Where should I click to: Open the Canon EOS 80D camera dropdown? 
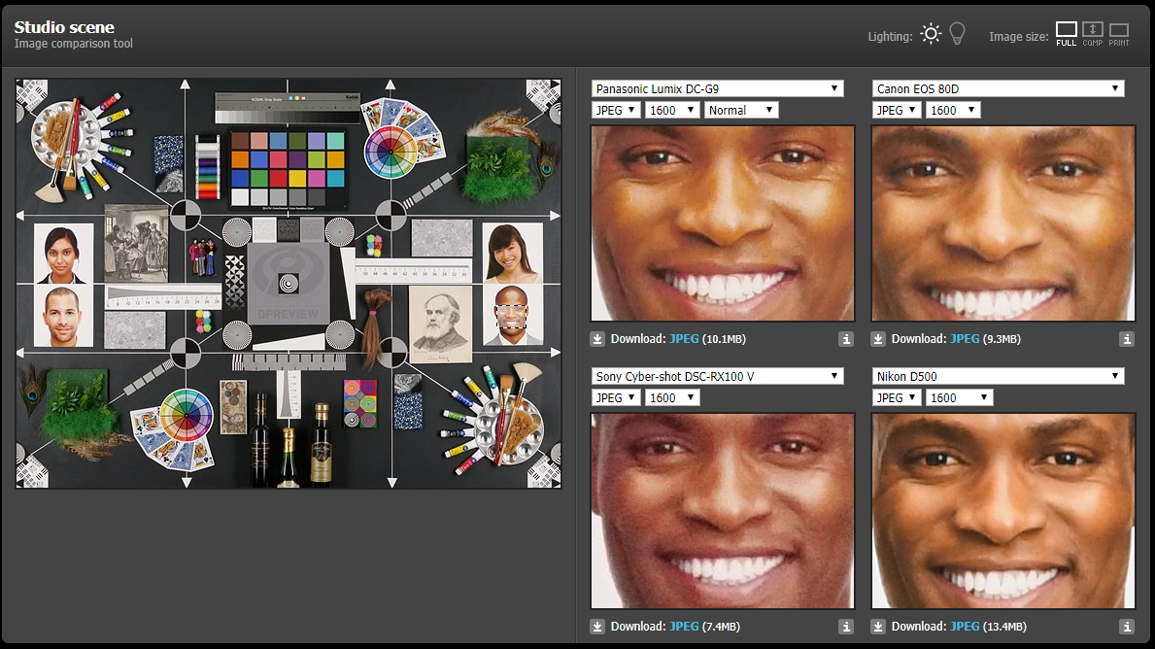[x=998, y=88]
